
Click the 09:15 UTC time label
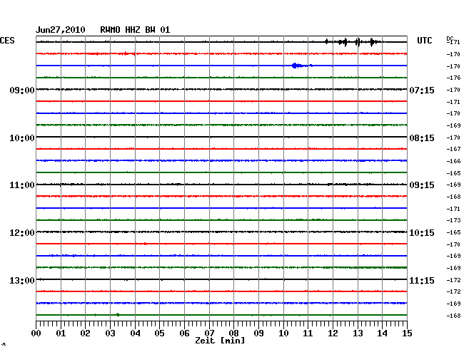tap(422, 185)
